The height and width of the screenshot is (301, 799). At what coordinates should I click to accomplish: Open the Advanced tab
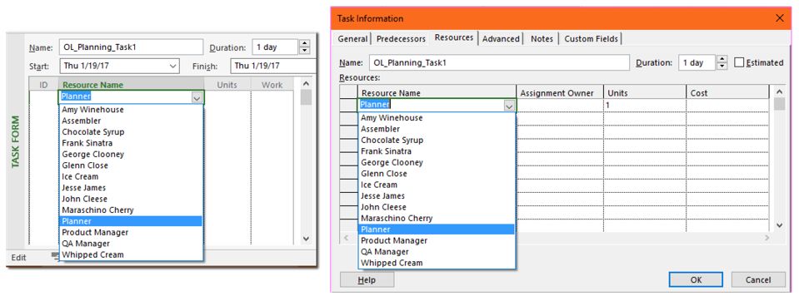501,38
